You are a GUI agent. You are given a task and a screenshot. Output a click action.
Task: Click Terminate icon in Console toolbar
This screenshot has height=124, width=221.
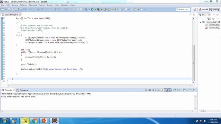point(146,90)
